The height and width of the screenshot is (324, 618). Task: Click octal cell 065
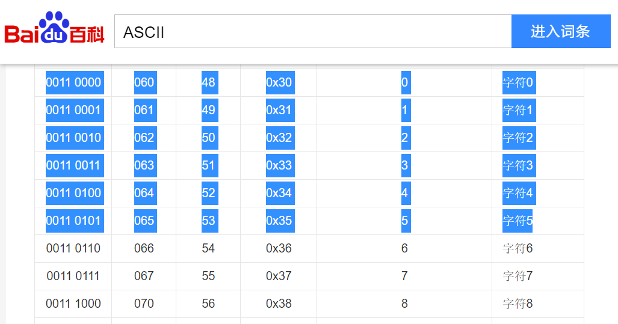coord(144,221)
